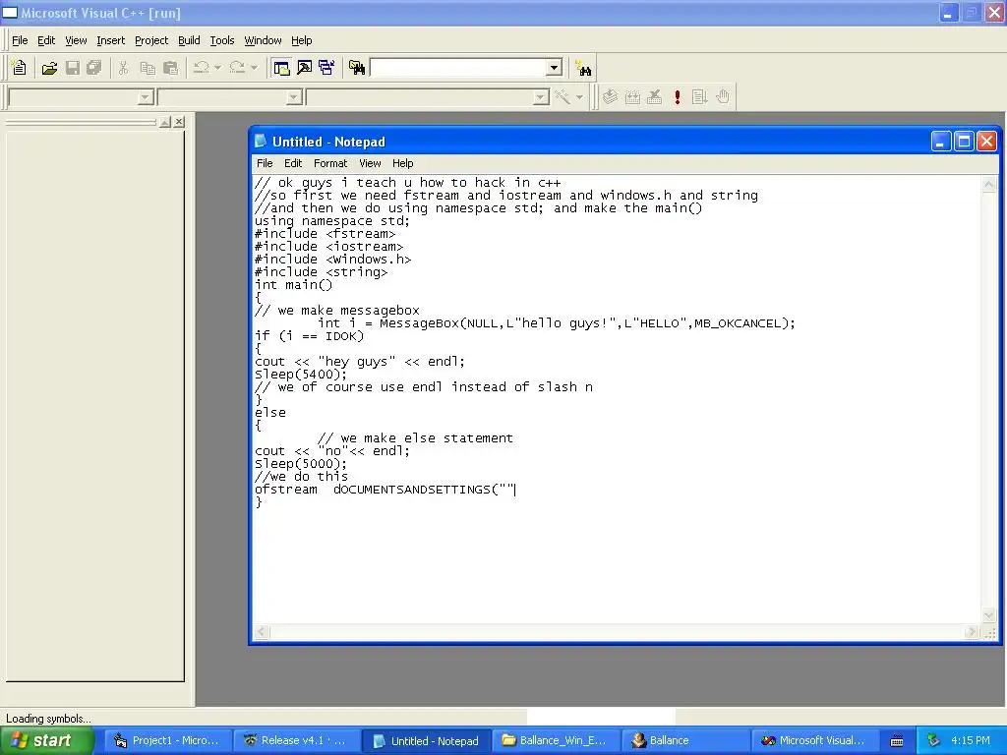
Task: Click the Go debug icon
Action: tap(699, 97)
